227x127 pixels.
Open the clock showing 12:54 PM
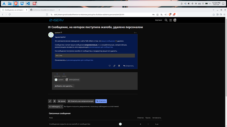(x=216, y=4)
